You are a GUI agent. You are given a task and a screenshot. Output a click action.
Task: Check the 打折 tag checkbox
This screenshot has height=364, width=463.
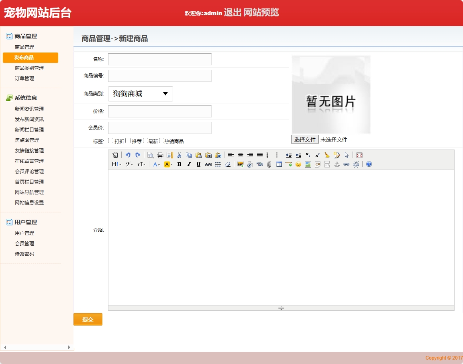click(x=110, y=140)
